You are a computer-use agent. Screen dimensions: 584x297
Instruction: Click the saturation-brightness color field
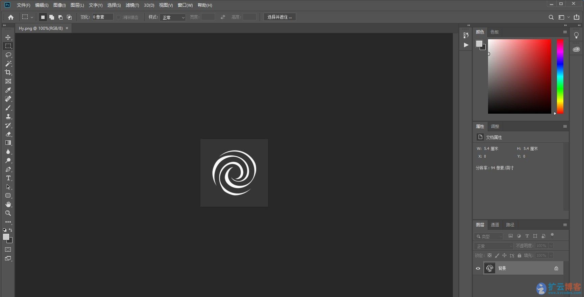coord(519,76)
